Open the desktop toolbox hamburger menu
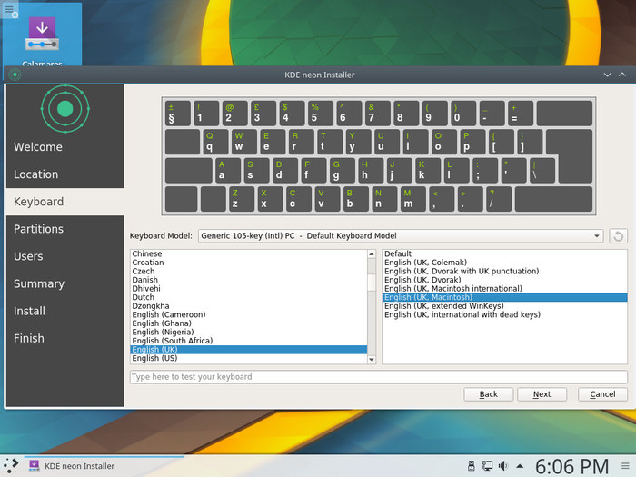The width and height of the screenshot is (636, 477). click(x=9, y=8)
